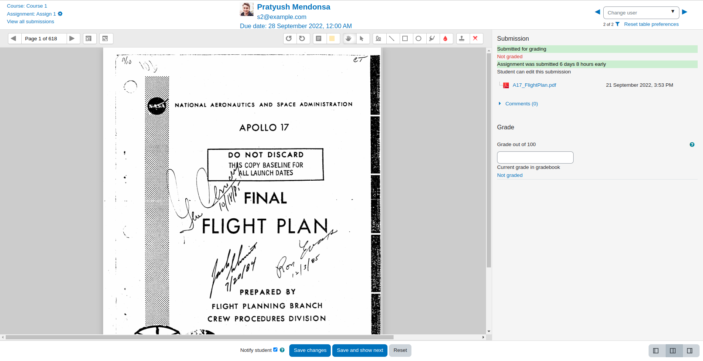Viewport: 703px width, 361px height.
Task: Open the user filter funnel icon
Action: point(617,24)
